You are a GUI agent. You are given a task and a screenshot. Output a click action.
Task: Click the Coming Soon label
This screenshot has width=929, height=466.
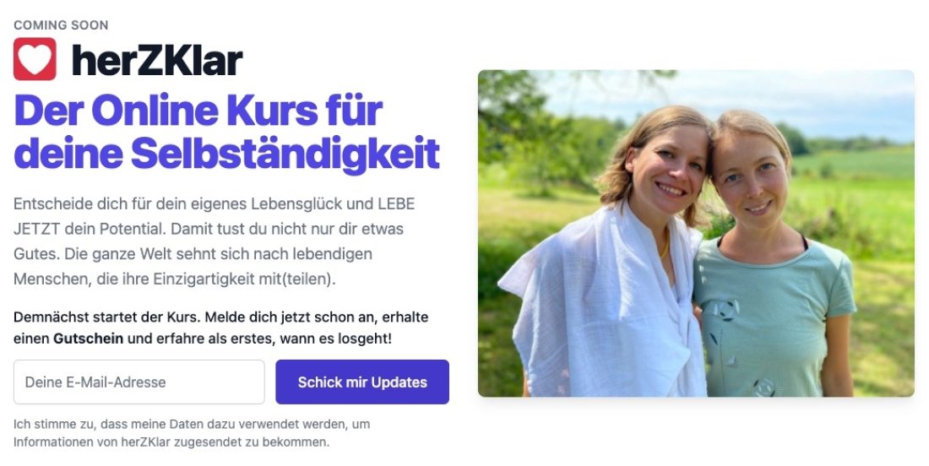coord(61,24)
